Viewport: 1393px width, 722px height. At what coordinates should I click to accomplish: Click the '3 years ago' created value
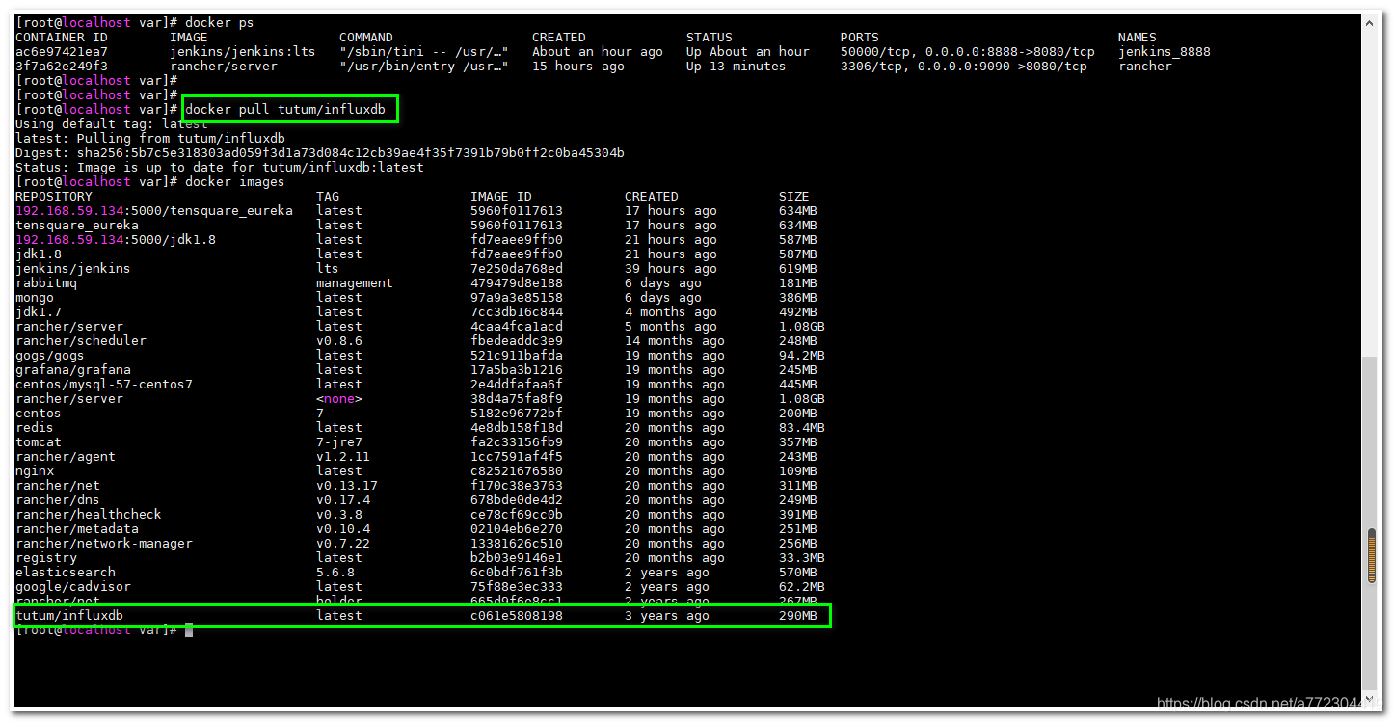tap(667, 616)
